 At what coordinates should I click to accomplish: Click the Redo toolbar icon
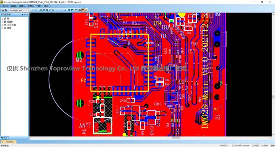(61, 10)
